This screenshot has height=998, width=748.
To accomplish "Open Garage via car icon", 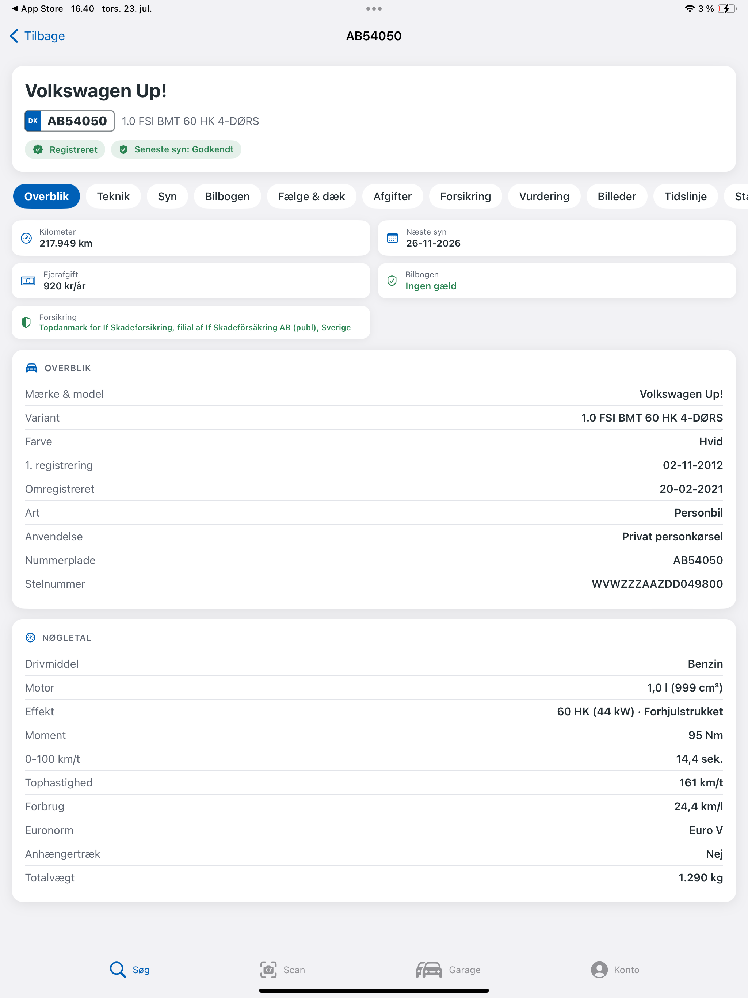I will point(429,970).
